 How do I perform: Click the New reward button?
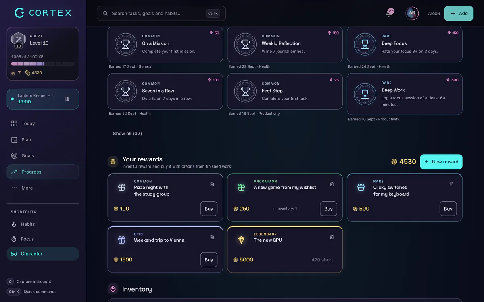tap(441, 162)
